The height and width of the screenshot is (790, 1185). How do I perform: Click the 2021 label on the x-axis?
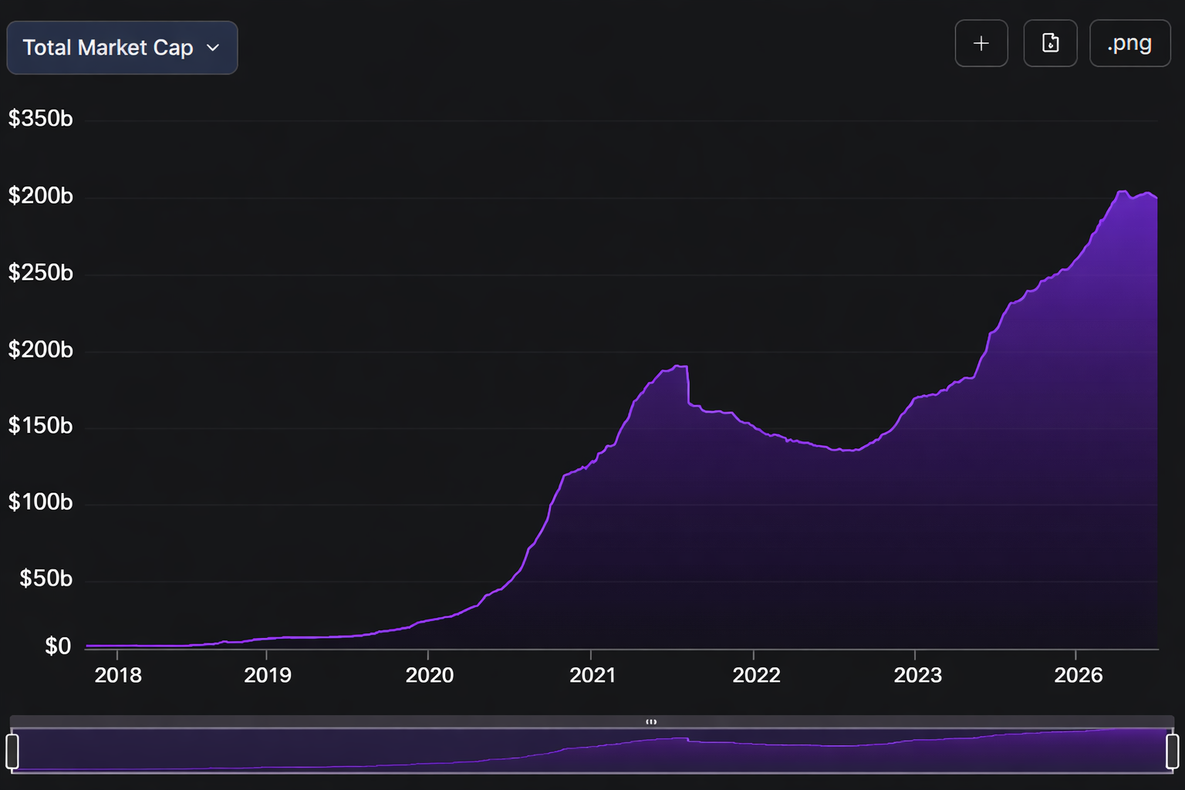592,675
